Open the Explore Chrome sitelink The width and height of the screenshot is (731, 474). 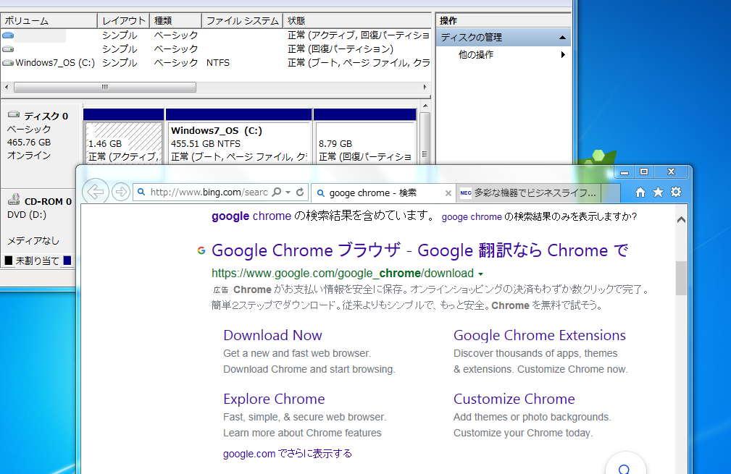pyautogui.click(x=274, y=399)
